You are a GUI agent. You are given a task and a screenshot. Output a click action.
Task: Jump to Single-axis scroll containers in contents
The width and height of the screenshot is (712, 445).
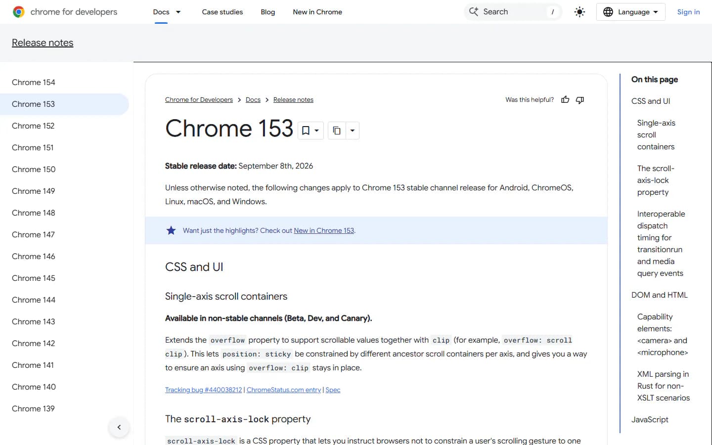click(x=656, y=135)
